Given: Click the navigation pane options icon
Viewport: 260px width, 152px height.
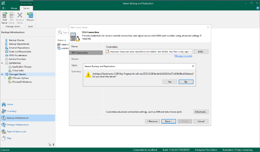Looking at the screenshot, I should 49,145.
